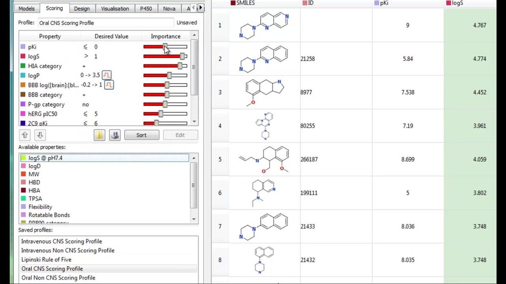
Task: Save the profile using the save icon
Action: coord(115,135)
